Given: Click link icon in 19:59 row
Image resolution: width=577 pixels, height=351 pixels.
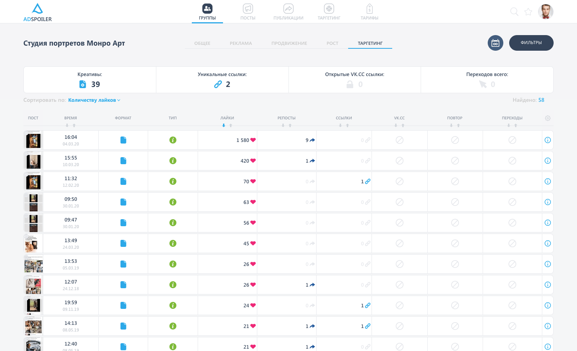Looking at the screenshot, I should coord(367,305).
